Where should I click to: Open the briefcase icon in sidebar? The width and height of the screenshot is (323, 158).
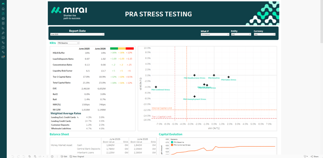pyautogui.click(x=3, y=18)
